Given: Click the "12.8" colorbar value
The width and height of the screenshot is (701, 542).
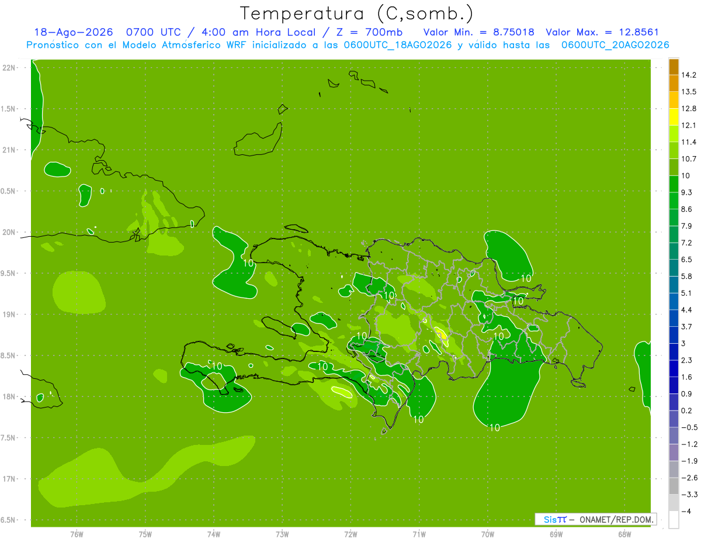Looking at the screenshot, I should coord(689,109).
